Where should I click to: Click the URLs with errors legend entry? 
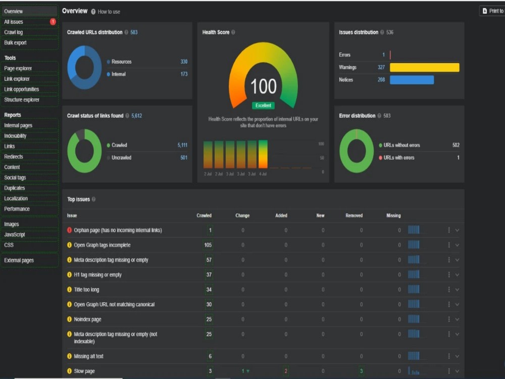coord(396,158)
